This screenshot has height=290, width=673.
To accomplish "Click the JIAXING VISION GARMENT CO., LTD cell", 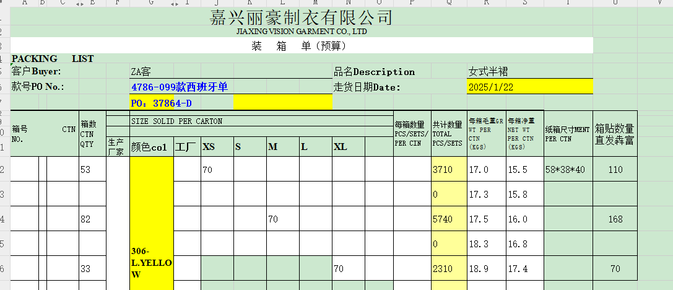I will 302,31.
